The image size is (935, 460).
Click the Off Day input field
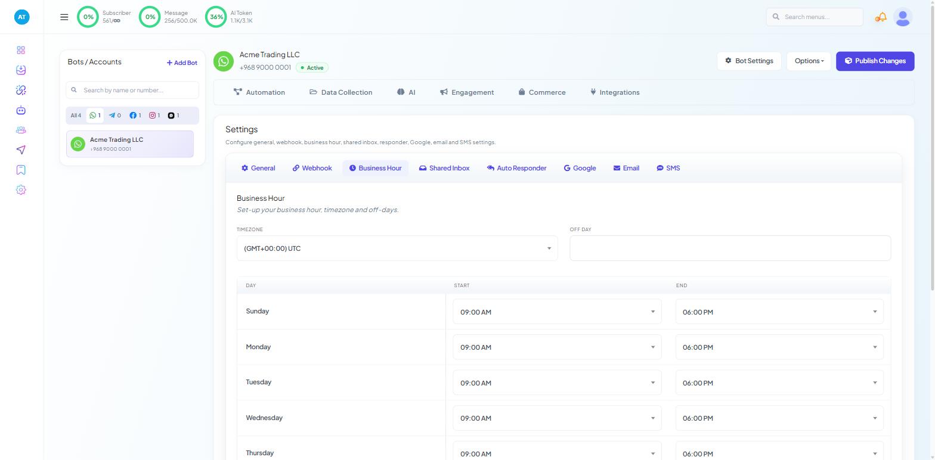[x=730, y=248]
